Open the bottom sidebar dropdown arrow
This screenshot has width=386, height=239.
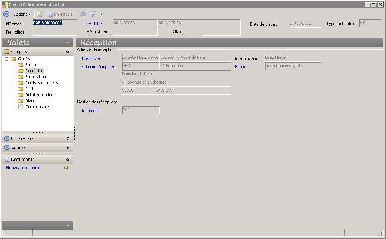click(68, 226)
